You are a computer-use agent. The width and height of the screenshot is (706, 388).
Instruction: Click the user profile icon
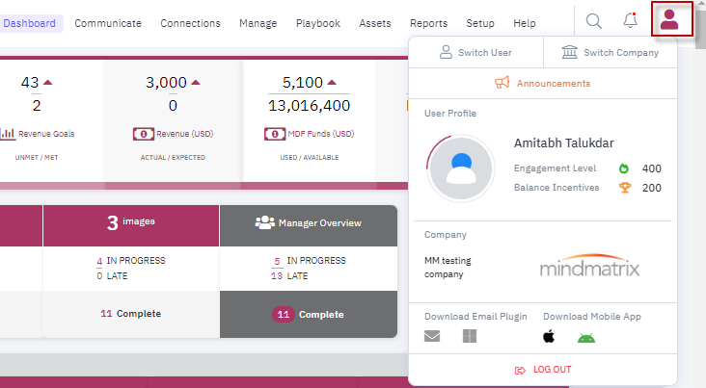[x=669, y=20]
